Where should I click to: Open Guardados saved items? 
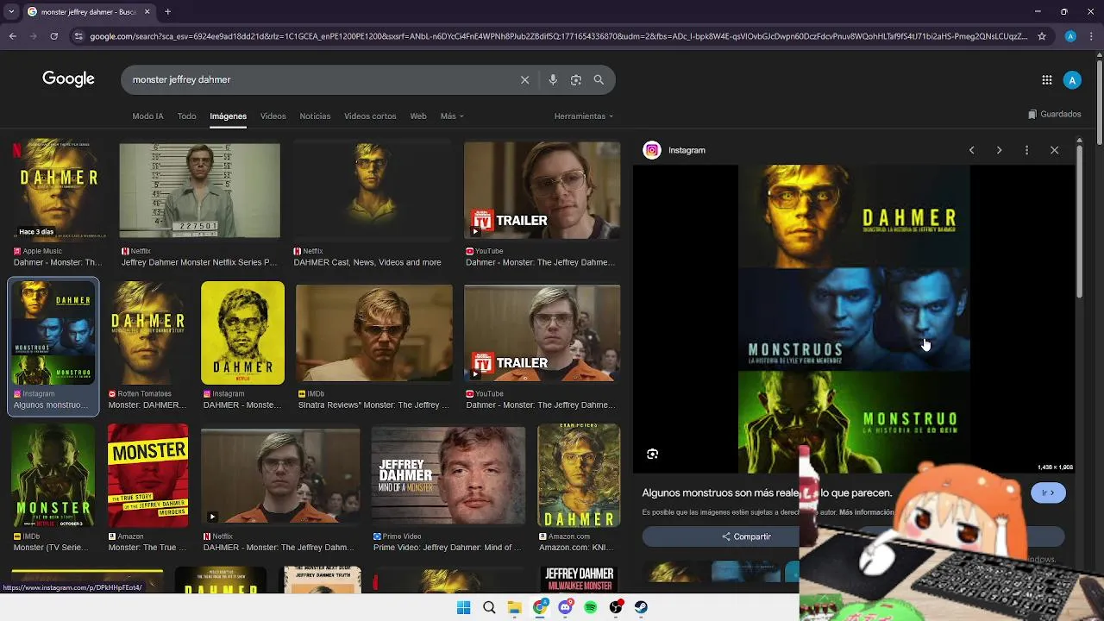click(1055, 114)
